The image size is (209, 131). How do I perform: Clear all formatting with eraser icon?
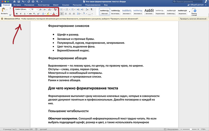coord(55,9)
